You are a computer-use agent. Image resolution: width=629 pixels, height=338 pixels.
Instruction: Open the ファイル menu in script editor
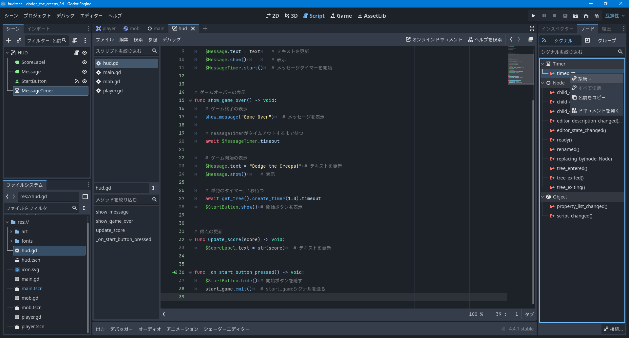click(105, 40)
